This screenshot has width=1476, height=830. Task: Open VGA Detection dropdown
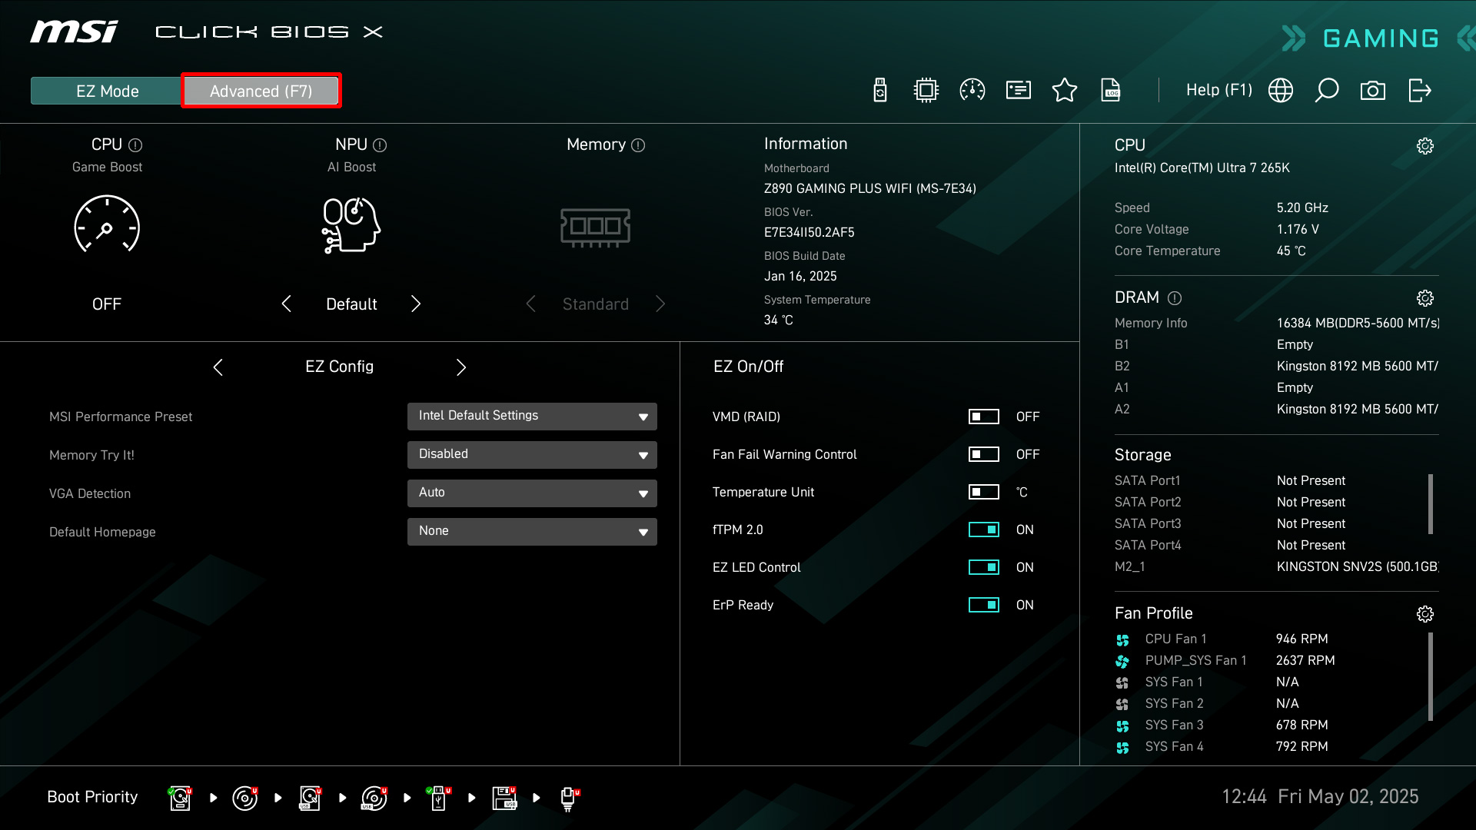[x=532, y=493]
